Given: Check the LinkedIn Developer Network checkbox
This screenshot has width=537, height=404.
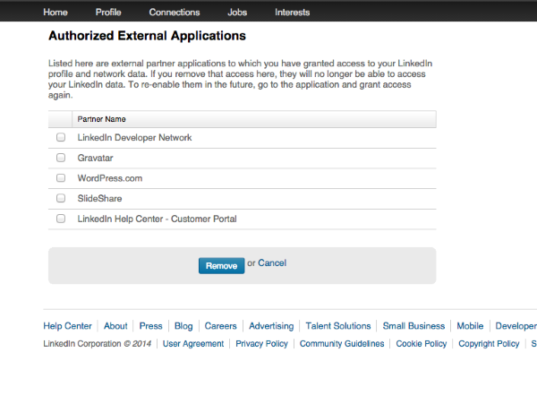Looking at the screenshot, I should point(61,137).
